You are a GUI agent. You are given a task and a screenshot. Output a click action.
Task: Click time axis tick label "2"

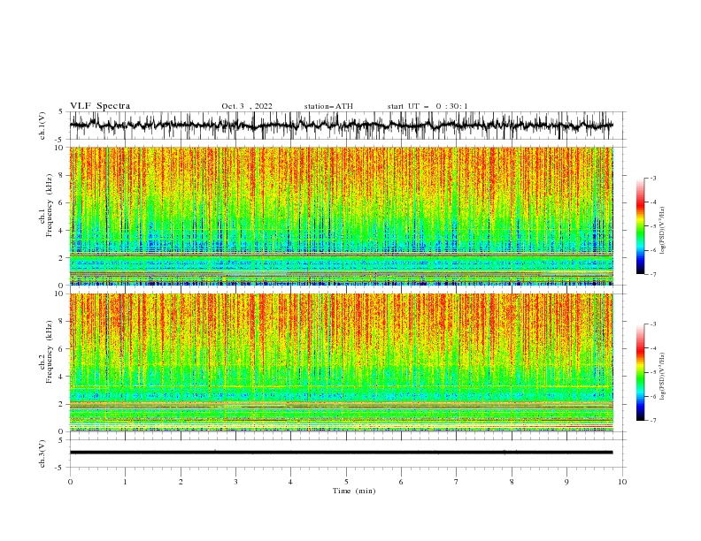point(181,482)
